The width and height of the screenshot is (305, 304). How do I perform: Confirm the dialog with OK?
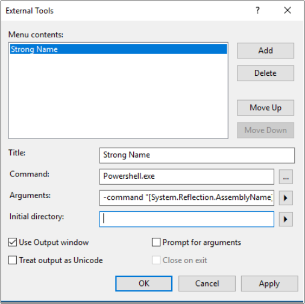144,284
